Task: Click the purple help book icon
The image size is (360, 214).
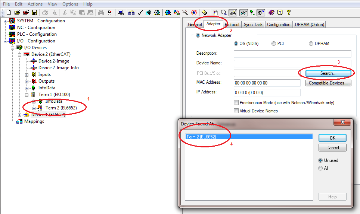Action: (271, 12)
